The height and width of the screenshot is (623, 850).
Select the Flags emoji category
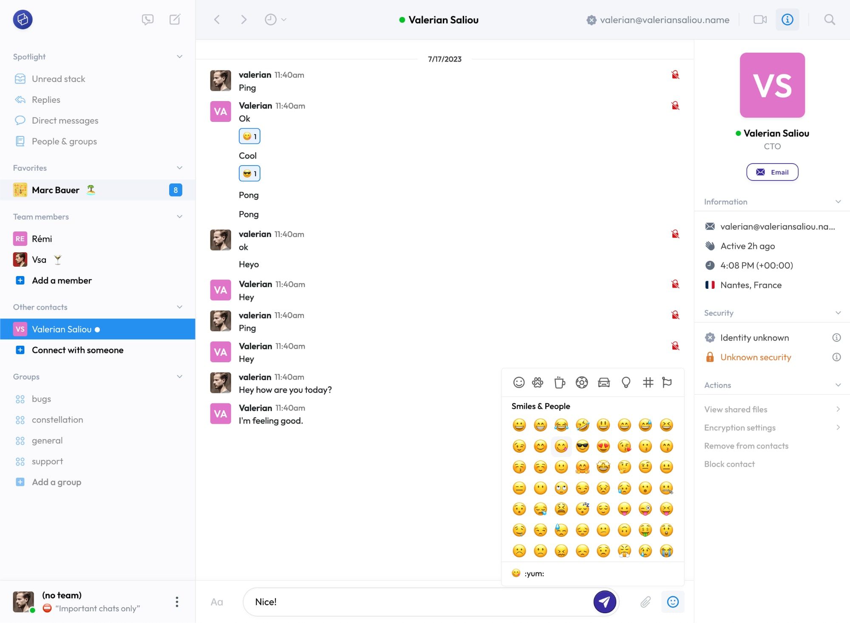(667, 382)
